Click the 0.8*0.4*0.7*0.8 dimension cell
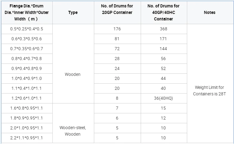 pyautogui.click(x=27, y=59)
